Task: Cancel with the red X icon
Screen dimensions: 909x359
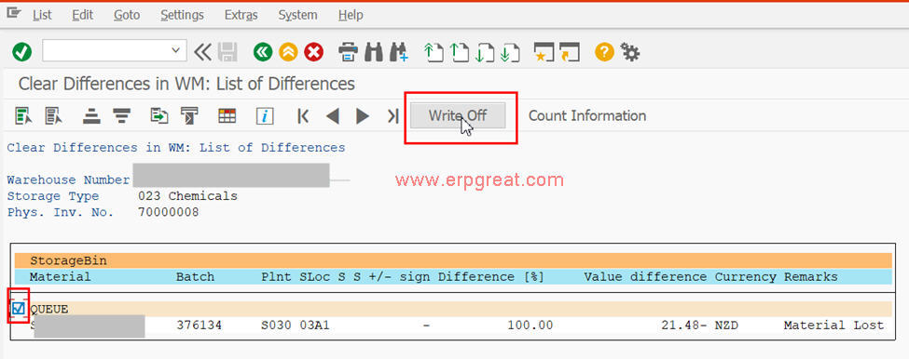Action: [313, 53]
